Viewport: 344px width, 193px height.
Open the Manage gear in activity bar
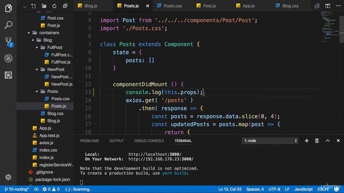point(9,177)
